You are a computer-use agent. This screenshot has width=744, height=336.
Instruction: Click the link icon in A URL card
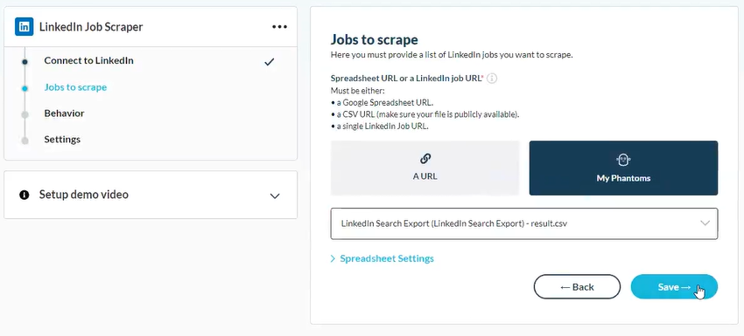425,159
